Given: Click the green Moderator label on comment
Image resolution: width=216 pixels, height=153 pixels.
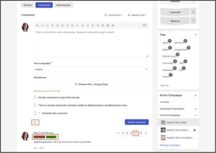Looking at the screenshot, I should 51,137.
